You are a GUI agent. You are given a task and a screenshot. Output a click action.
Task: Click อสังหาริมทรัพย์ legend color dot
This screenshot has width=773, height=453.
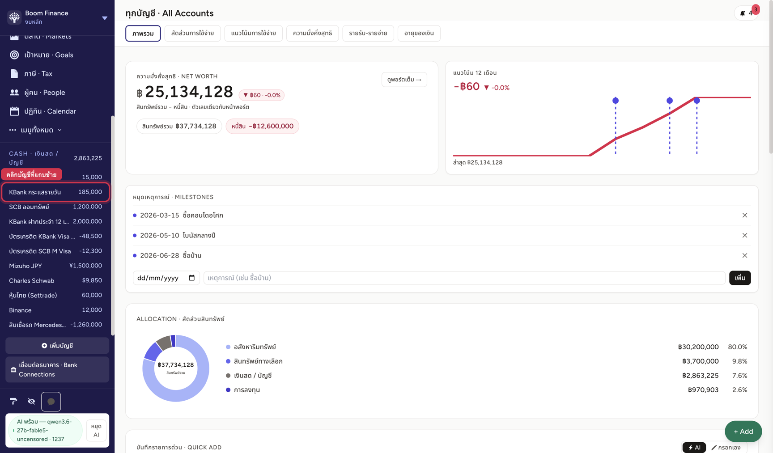point(228,347)
